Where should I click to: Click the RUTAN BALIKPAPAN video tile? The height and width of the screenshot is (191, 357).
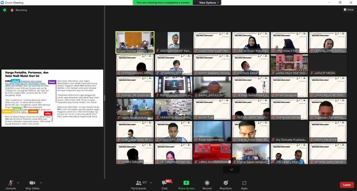pyautogui.click(x=173, y=87)
